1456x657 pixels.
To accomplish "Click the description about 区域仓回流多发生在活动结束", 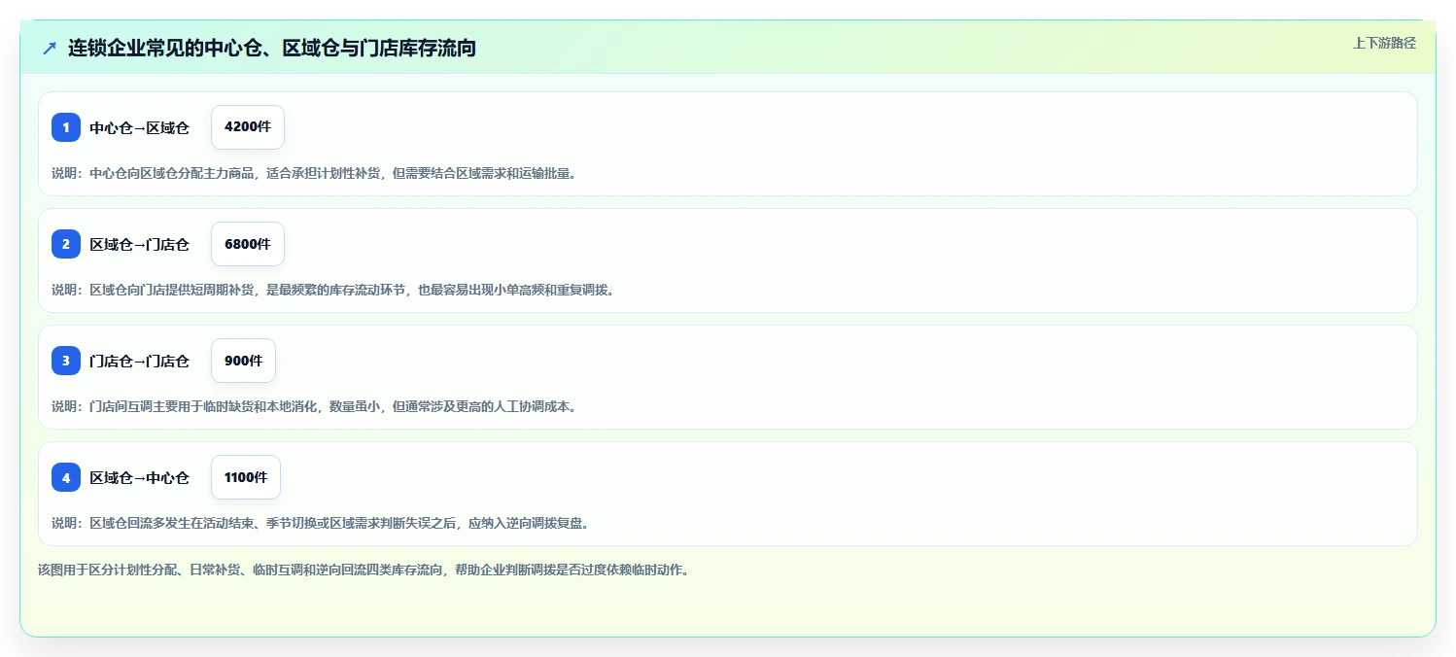I will (321, 523).
